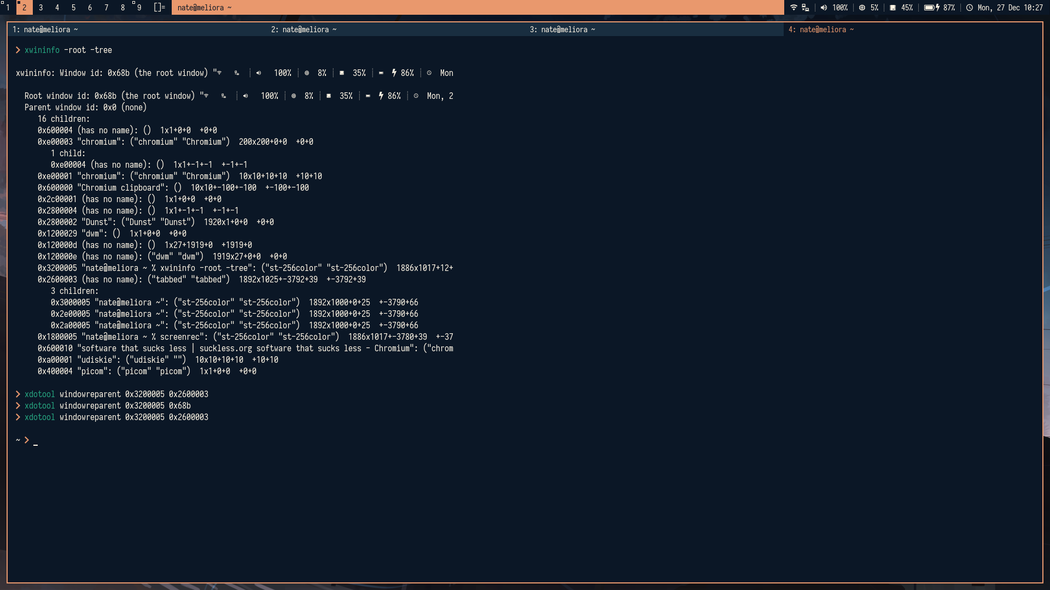1050x590 pixels.
Task: Click the tiling layout symbol []=
Action: coord(159,8)
